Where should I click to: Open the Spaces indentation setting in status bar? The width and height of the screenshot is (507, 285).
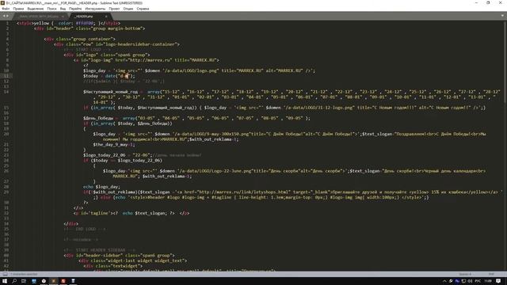coord(465,274)
